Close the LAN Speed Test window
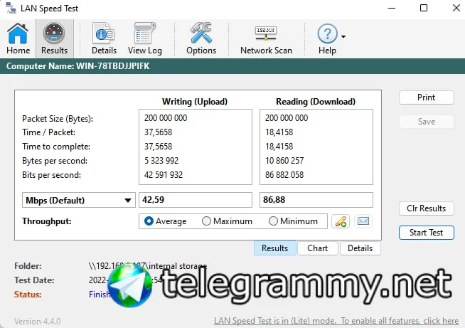Screen dimensions: 465x328 tap(456, 8)
